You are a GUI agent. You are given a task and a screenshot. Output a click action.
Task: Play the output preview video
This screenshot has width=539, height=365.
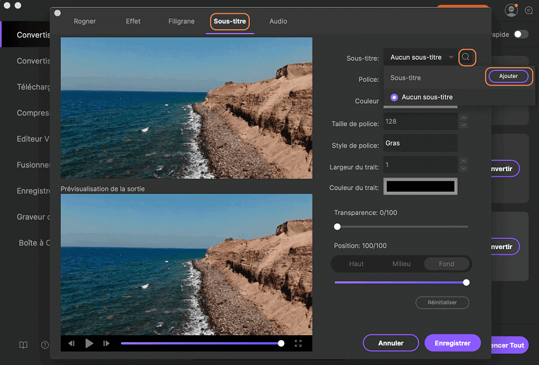click(x=89, y=343)
